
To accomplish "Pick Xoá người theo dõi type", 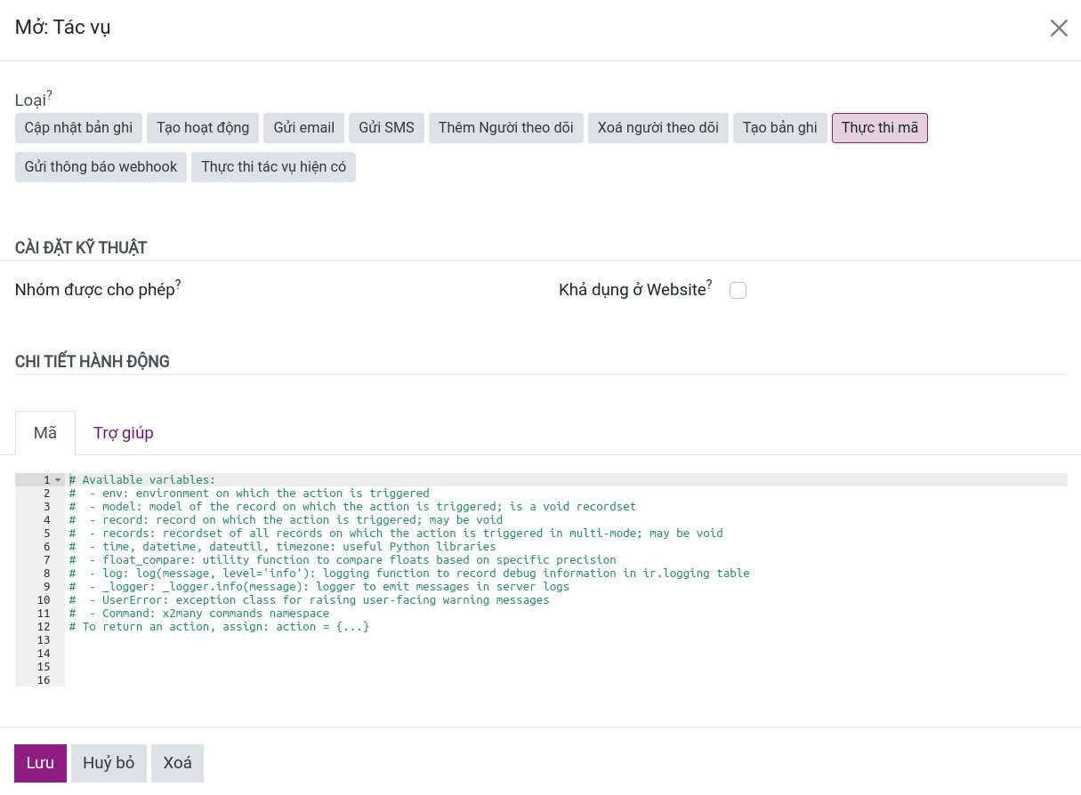I will pyautogui.click(x=658, y=128).
